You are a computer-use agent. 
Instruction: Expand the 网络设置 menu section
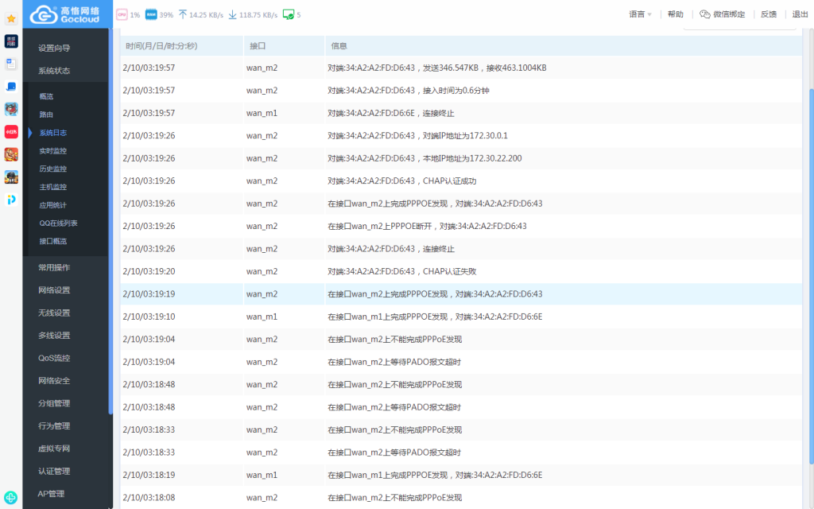pos(54,290)
